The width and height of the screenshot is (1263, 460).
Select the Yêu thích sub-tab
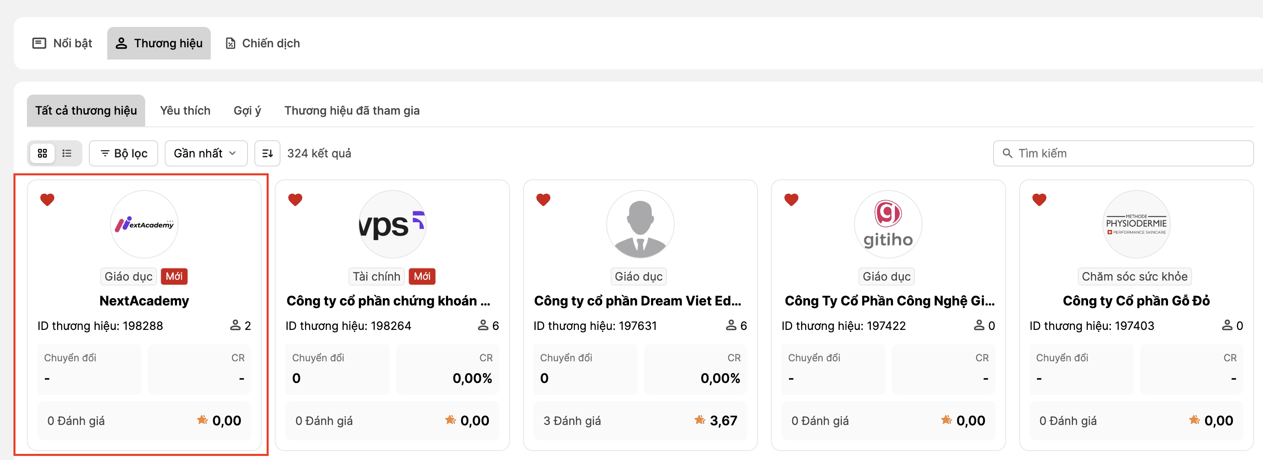pos(185,111)
